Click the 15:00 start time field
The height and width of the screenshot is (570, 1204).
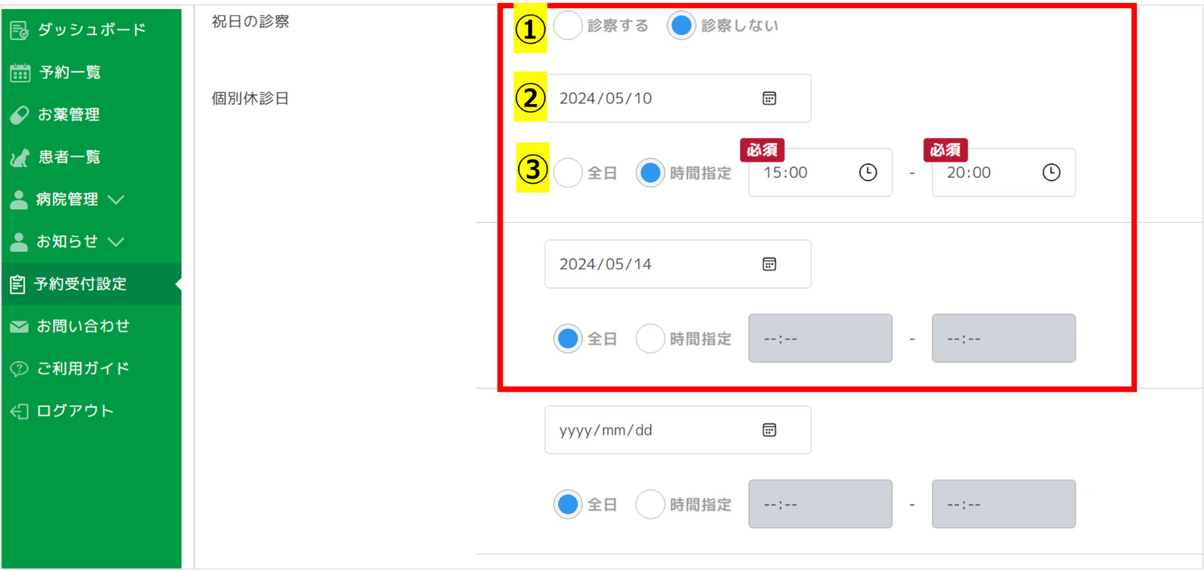(820, 172)
